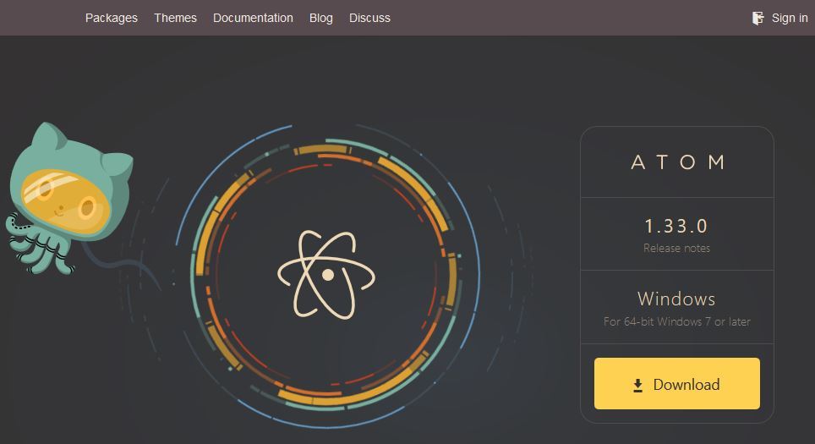Select the Windows platform label
Screen dimensions: 815x444
coord(676,299)
